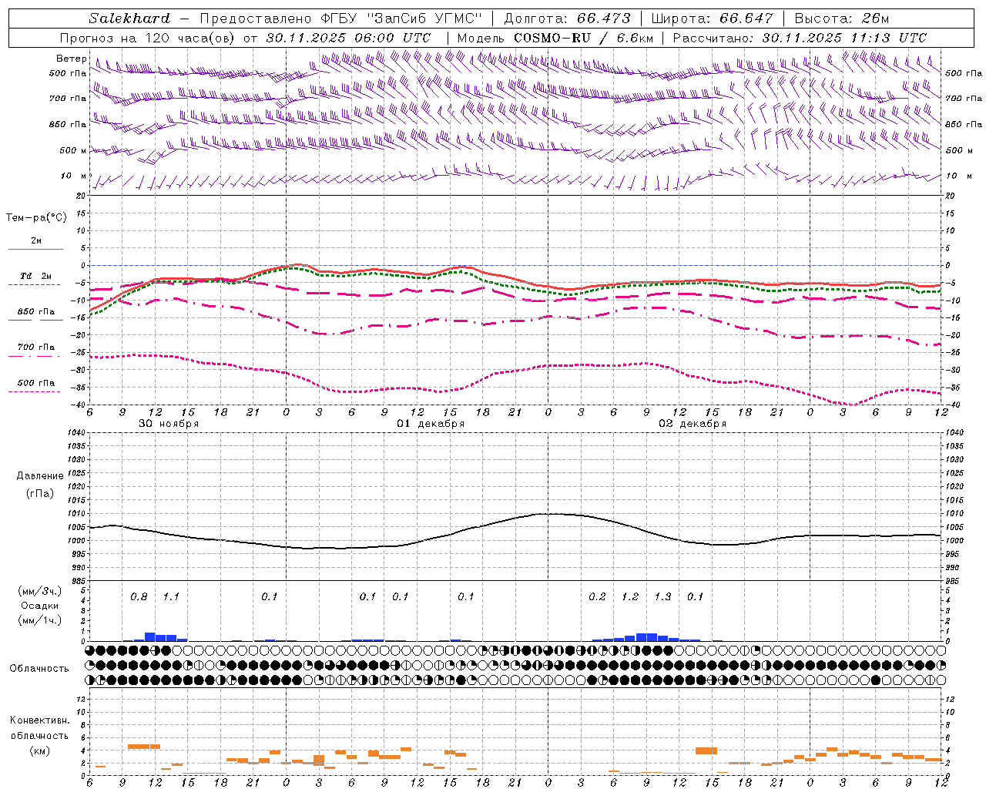
Task: Click the Широта: 66.647 value
Action: tap(712, 18)
